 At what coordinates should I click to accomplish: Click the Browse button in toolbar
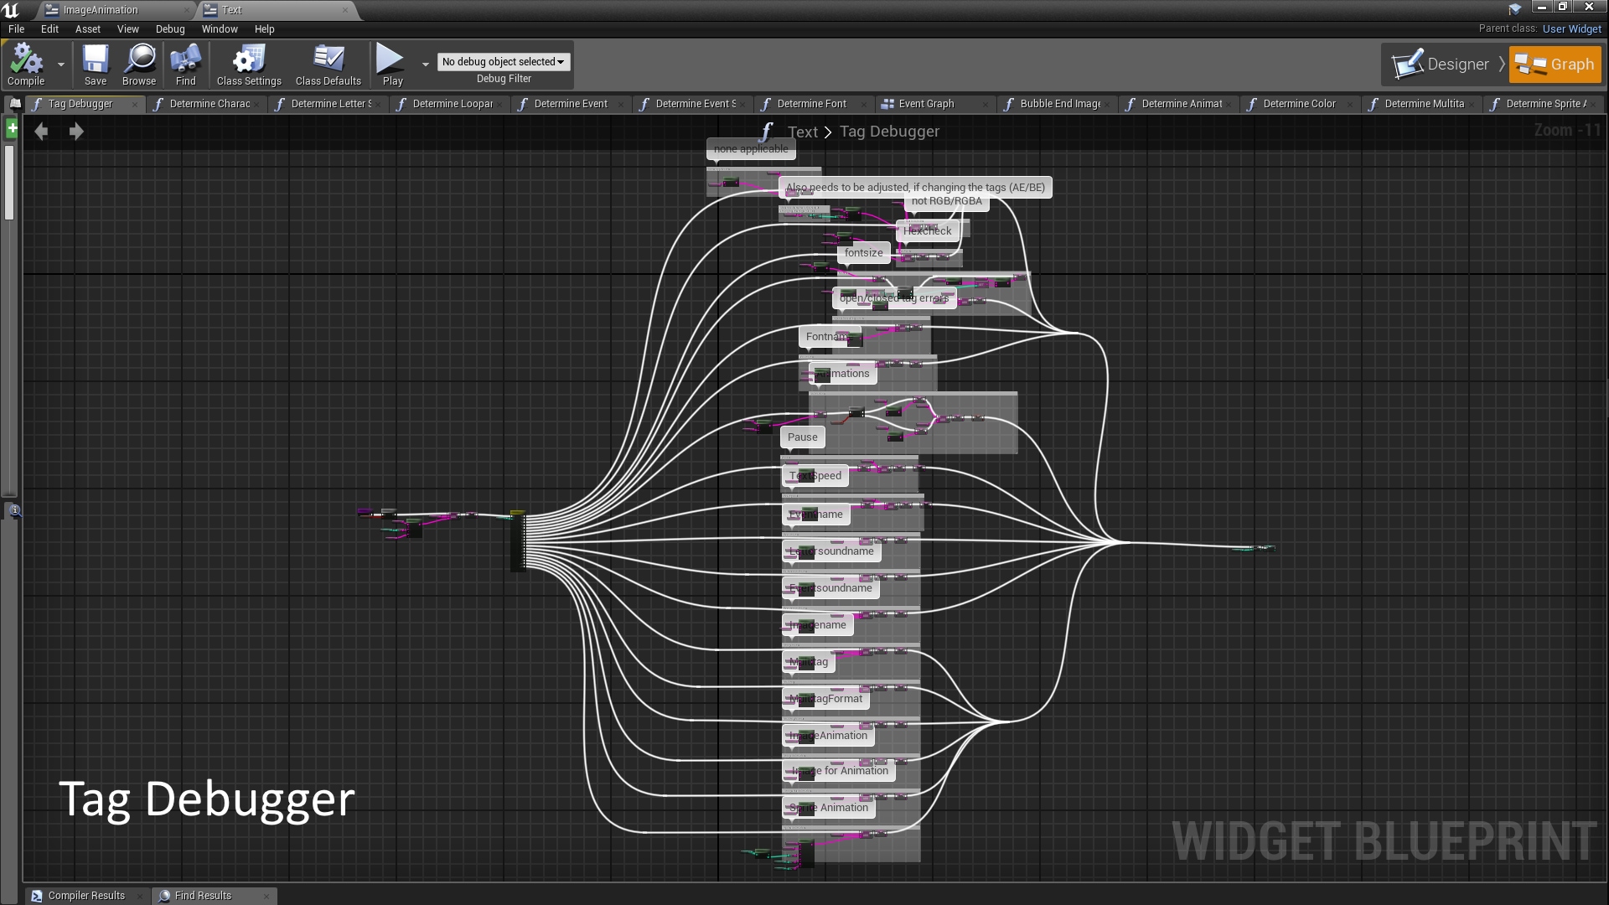point(139,64)
